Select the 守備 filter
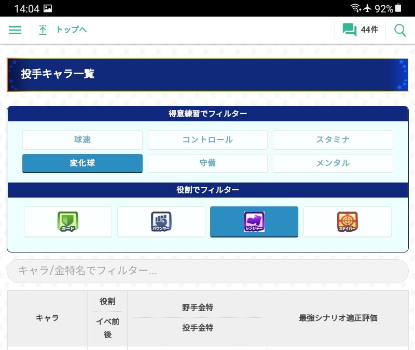This screenshot has height=350, width=415. (x=208, y=163)
